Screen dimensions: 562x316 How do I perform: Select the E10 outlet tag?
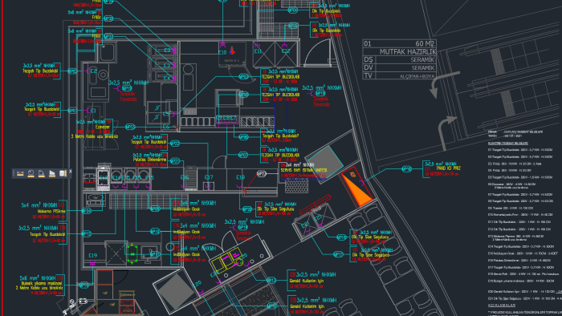coord(222,52)
